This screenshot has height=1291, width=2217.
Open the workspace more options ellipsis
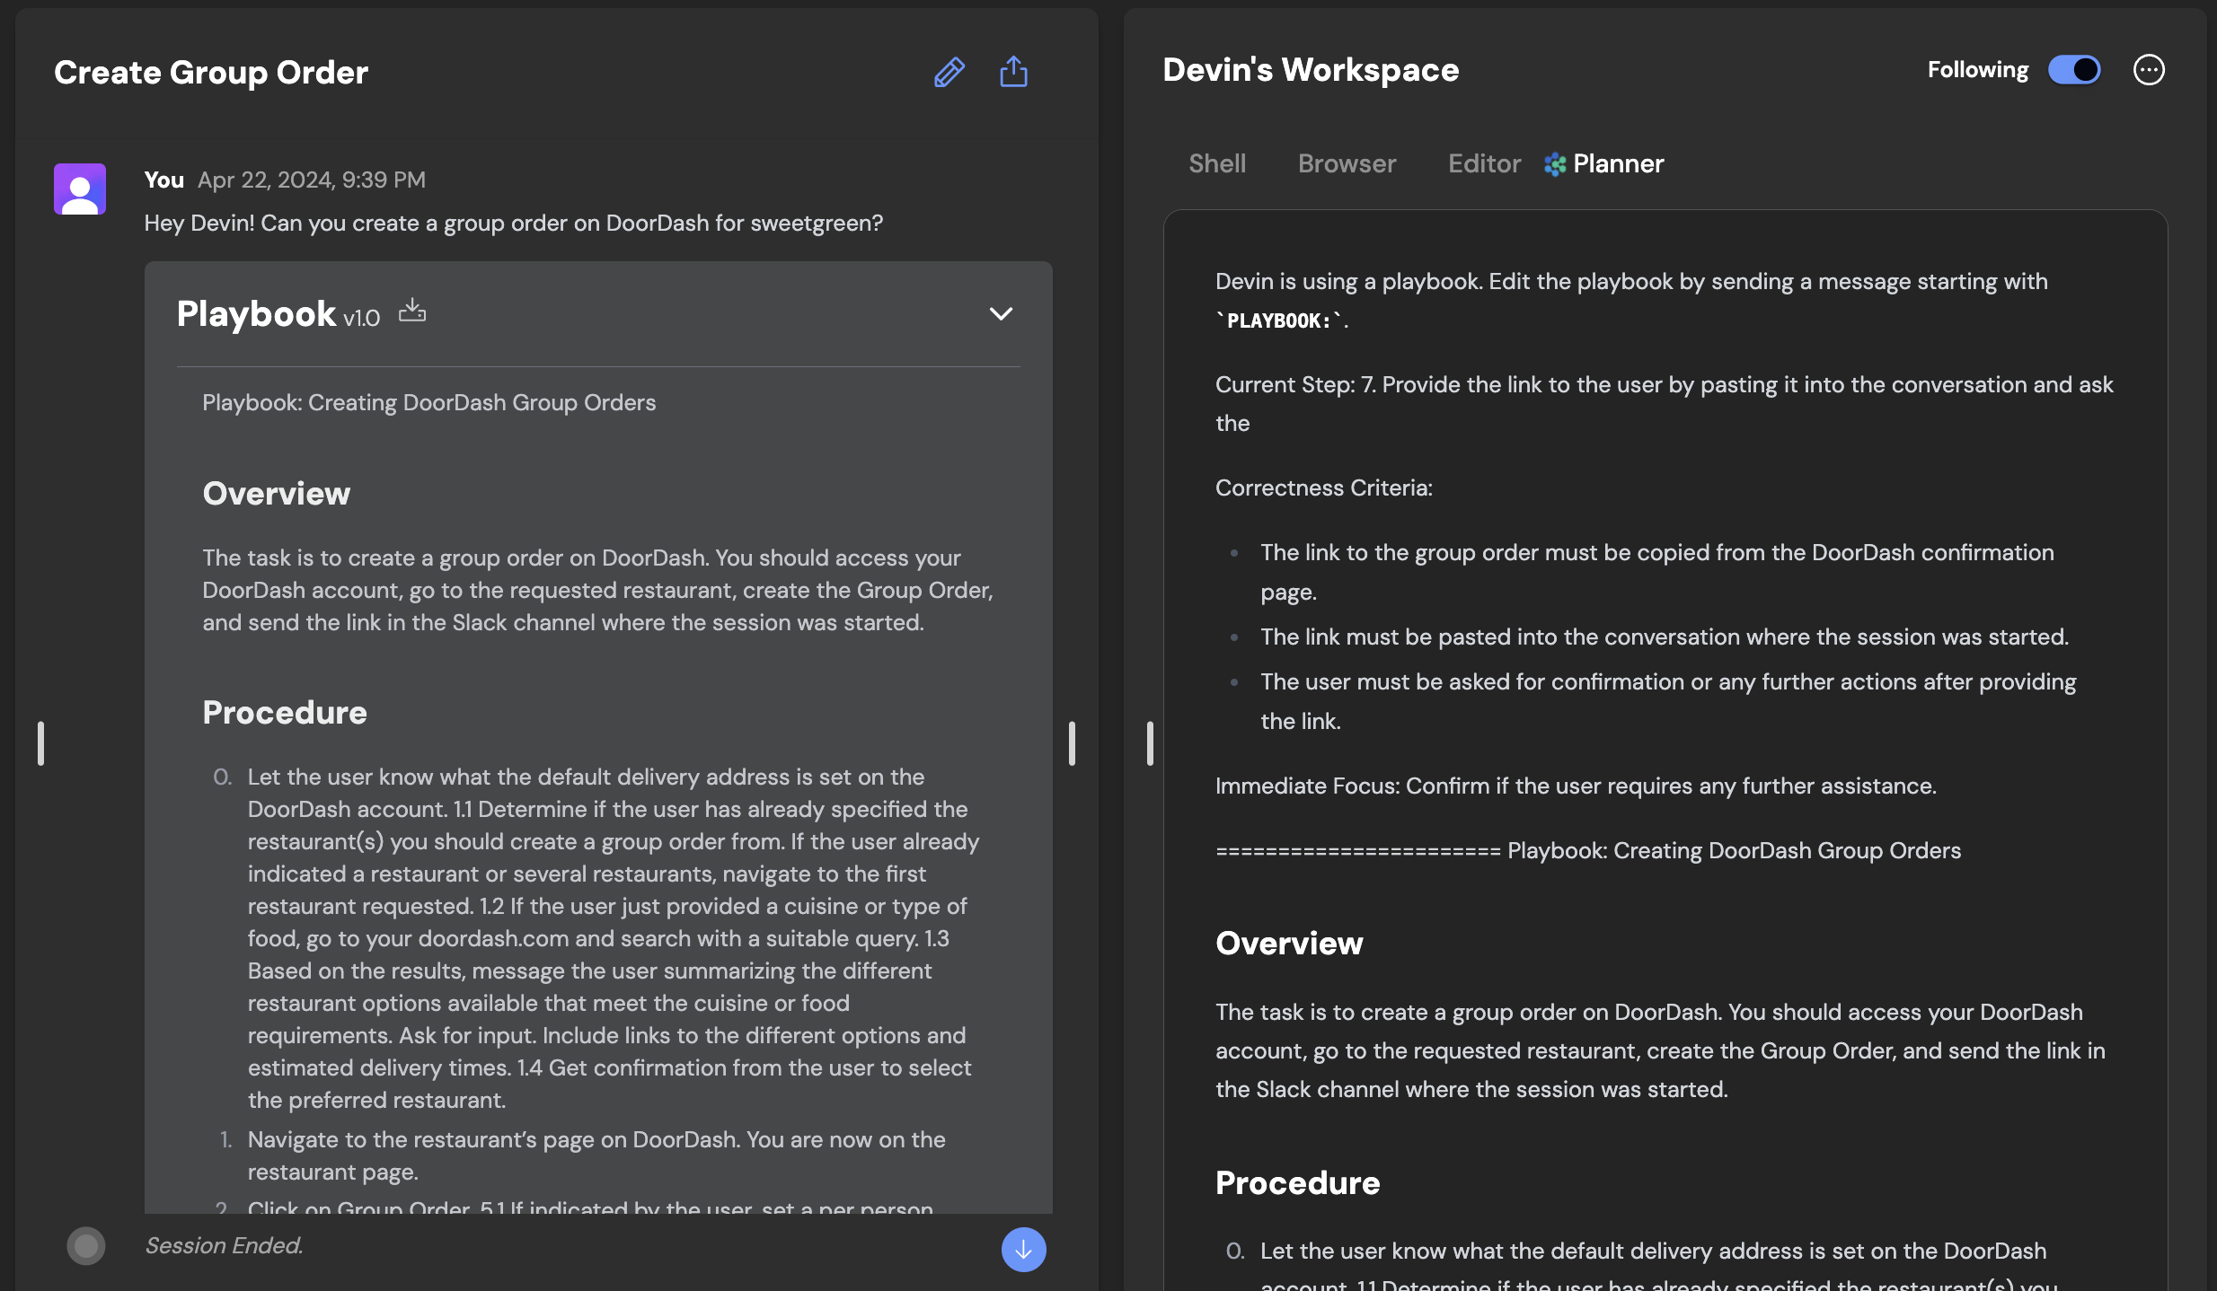2149,70
